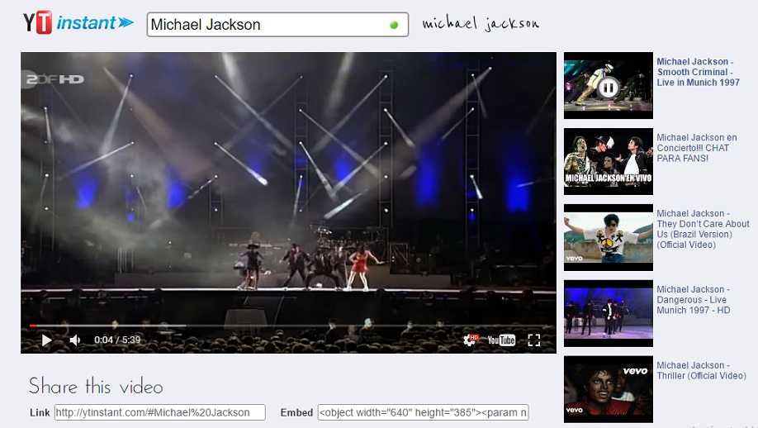The height and width of the screenshot is (428, 758).
Task: Open the 'Dangerous - Live Munich 1997 - HD' link
Action: coord(694,300)
